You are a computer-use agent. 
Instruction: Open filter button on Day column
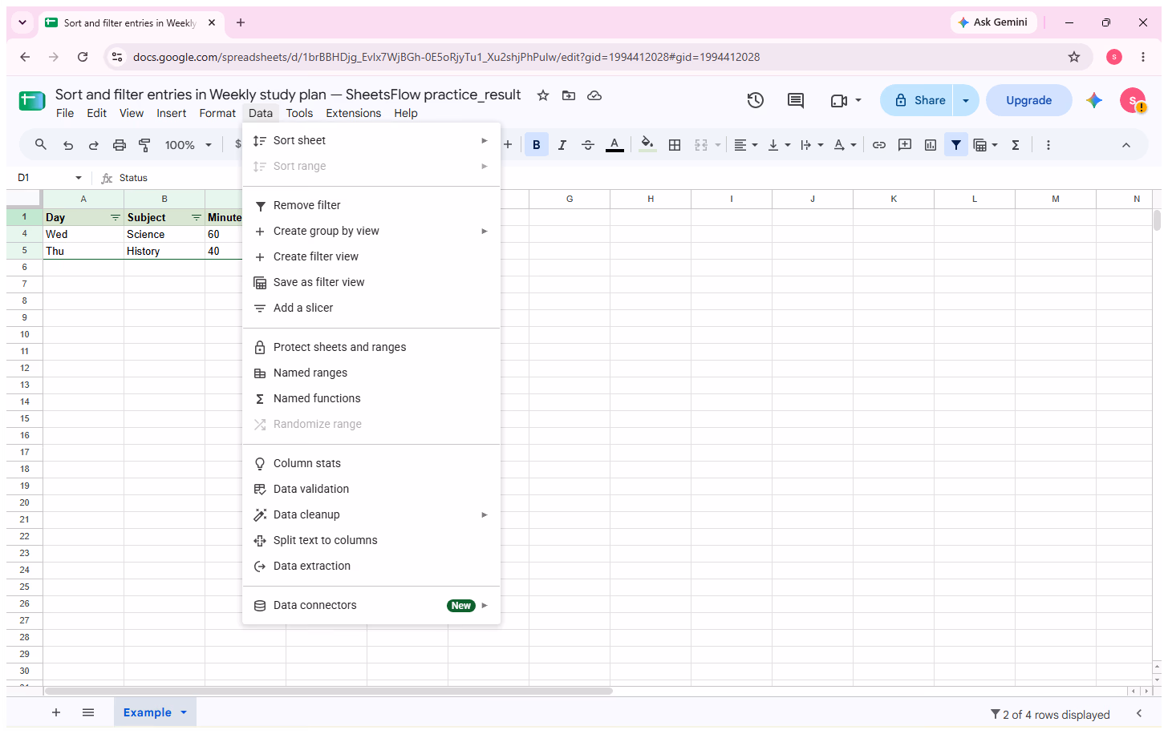click(x=115, y=217)
